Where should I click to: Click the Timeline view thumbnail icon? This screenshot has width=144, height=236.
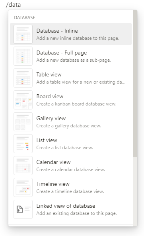23,187
